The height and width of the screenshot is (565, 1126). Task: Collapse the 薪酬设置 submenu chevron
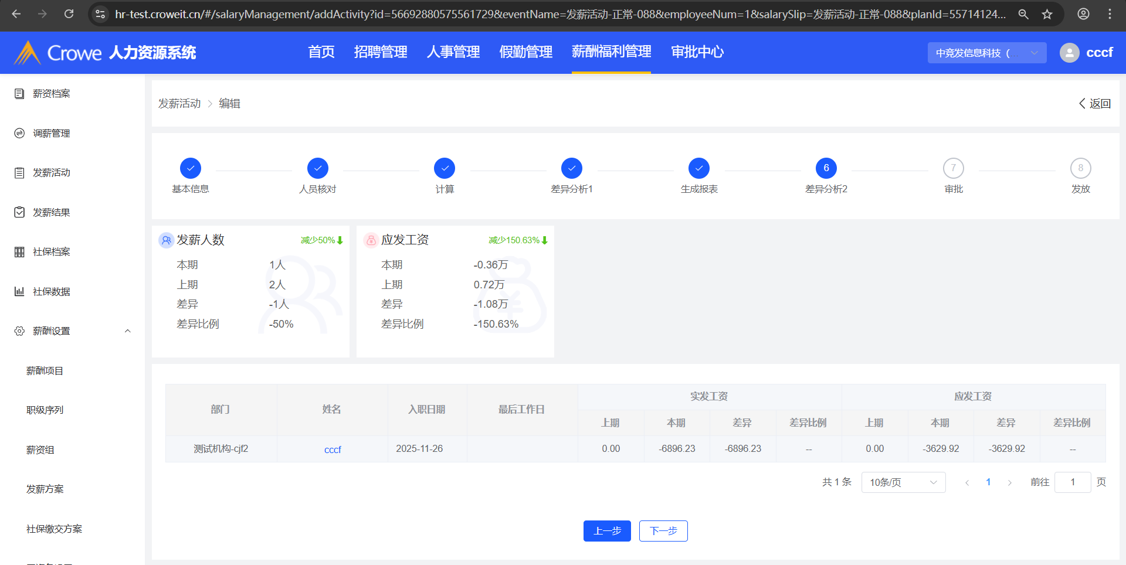128,331
